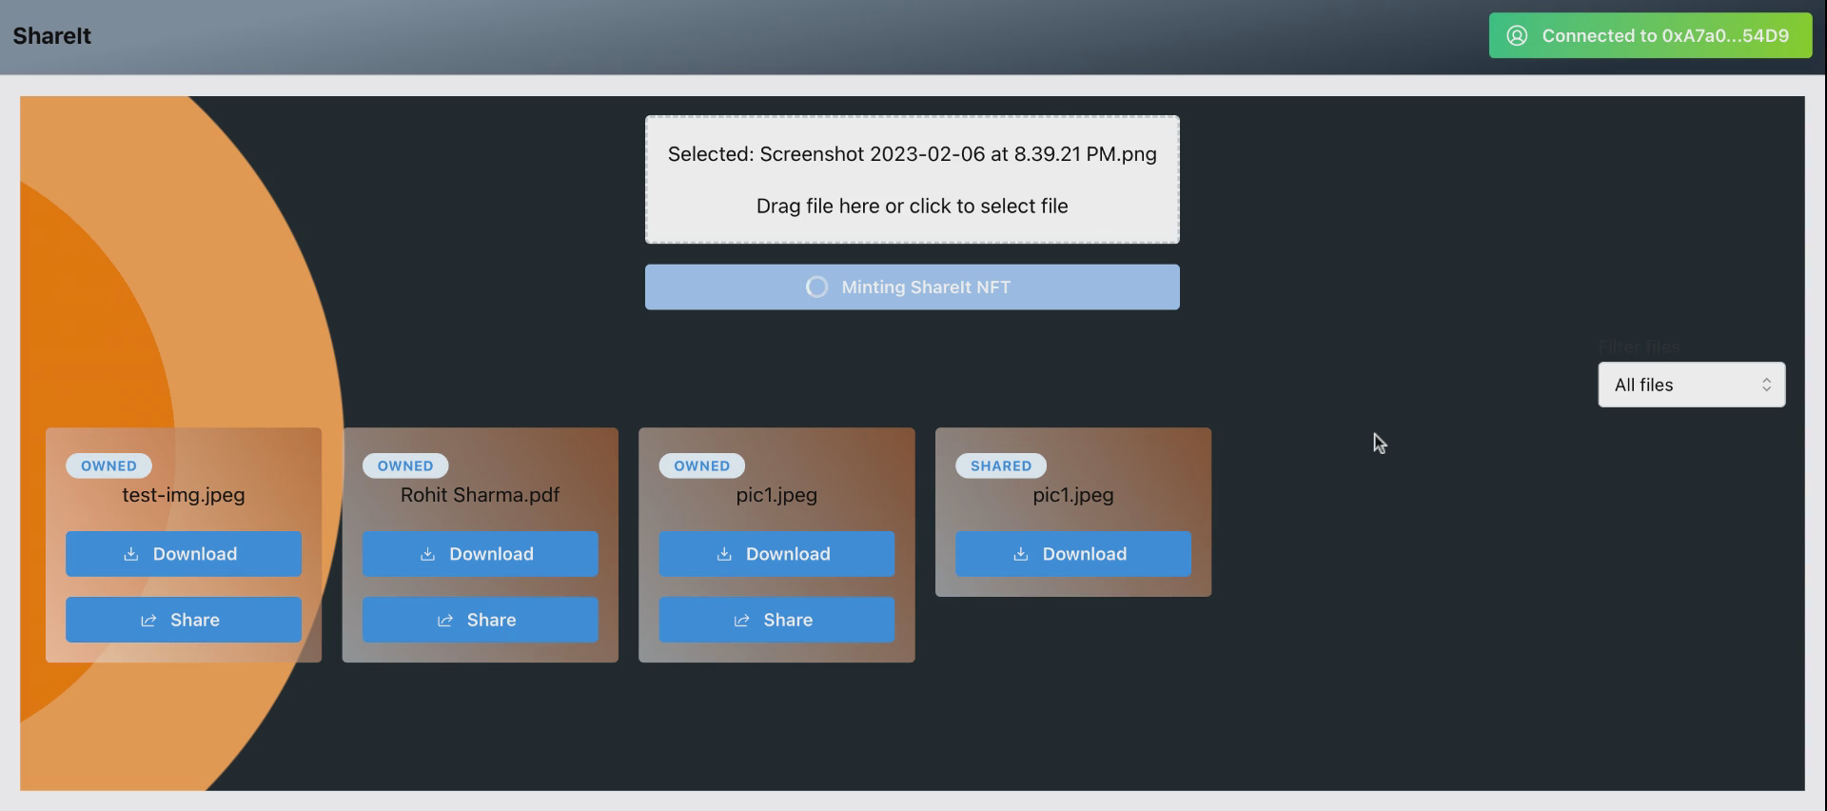This screenshot has height=811, width=1827.
Task: Click the up-down arrows of the All files dropdown
Action: (1766, 385)
